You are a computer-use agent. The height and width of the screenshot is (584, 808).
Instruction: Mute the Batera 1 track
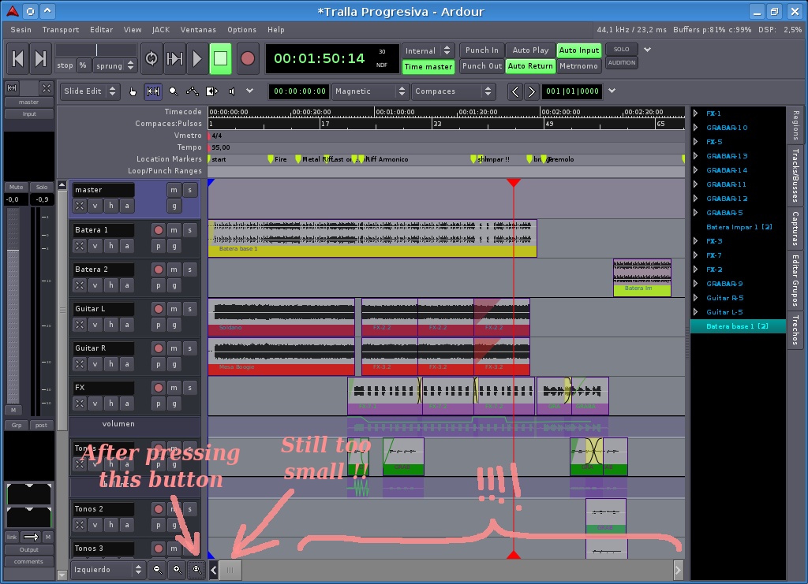point(174,230)
